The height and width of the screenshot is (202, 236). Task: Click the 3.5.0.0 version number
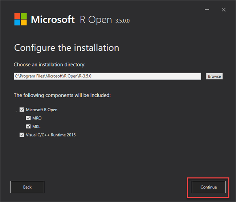point(122,21)
